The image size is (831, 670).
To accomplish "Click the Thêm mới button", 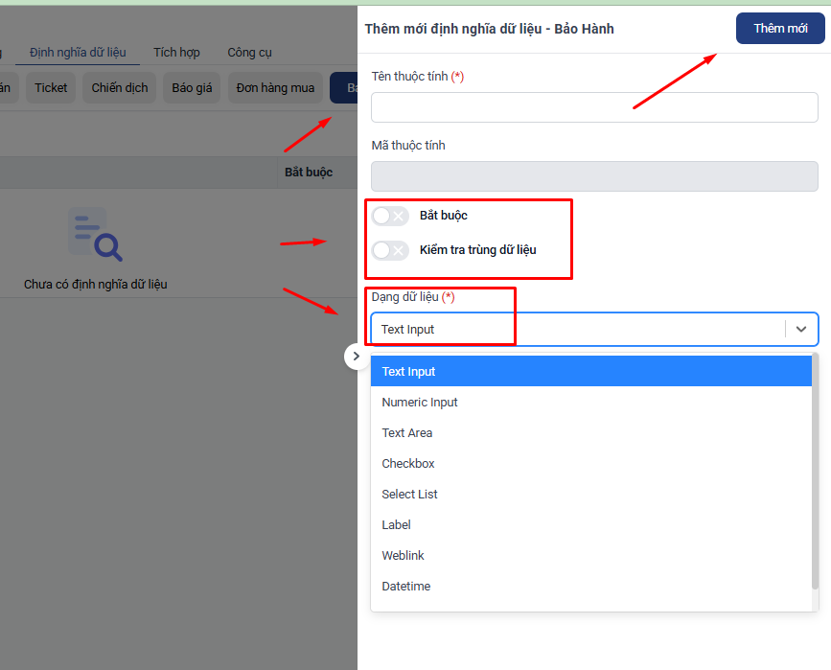I will [780, 29].
